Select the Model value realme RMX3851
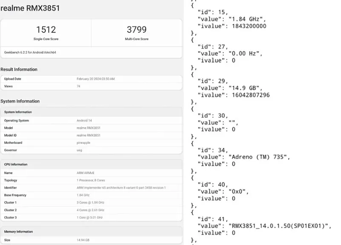The height and width of the screenshot is (245, 341). click(x=89, y=128)
